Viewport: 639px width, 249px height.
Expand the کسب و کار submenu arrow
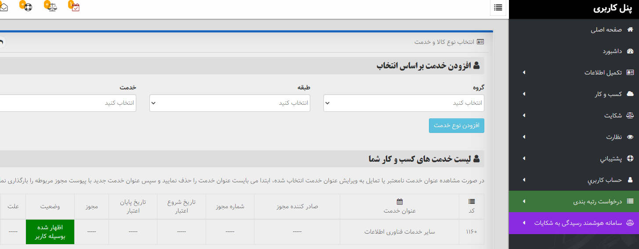[523, 94]
